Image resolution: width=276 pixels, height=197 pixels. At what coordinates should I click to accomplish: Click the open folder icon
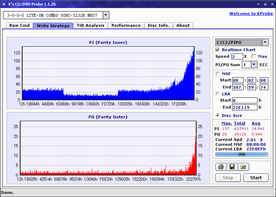click(x=244, y=167)
